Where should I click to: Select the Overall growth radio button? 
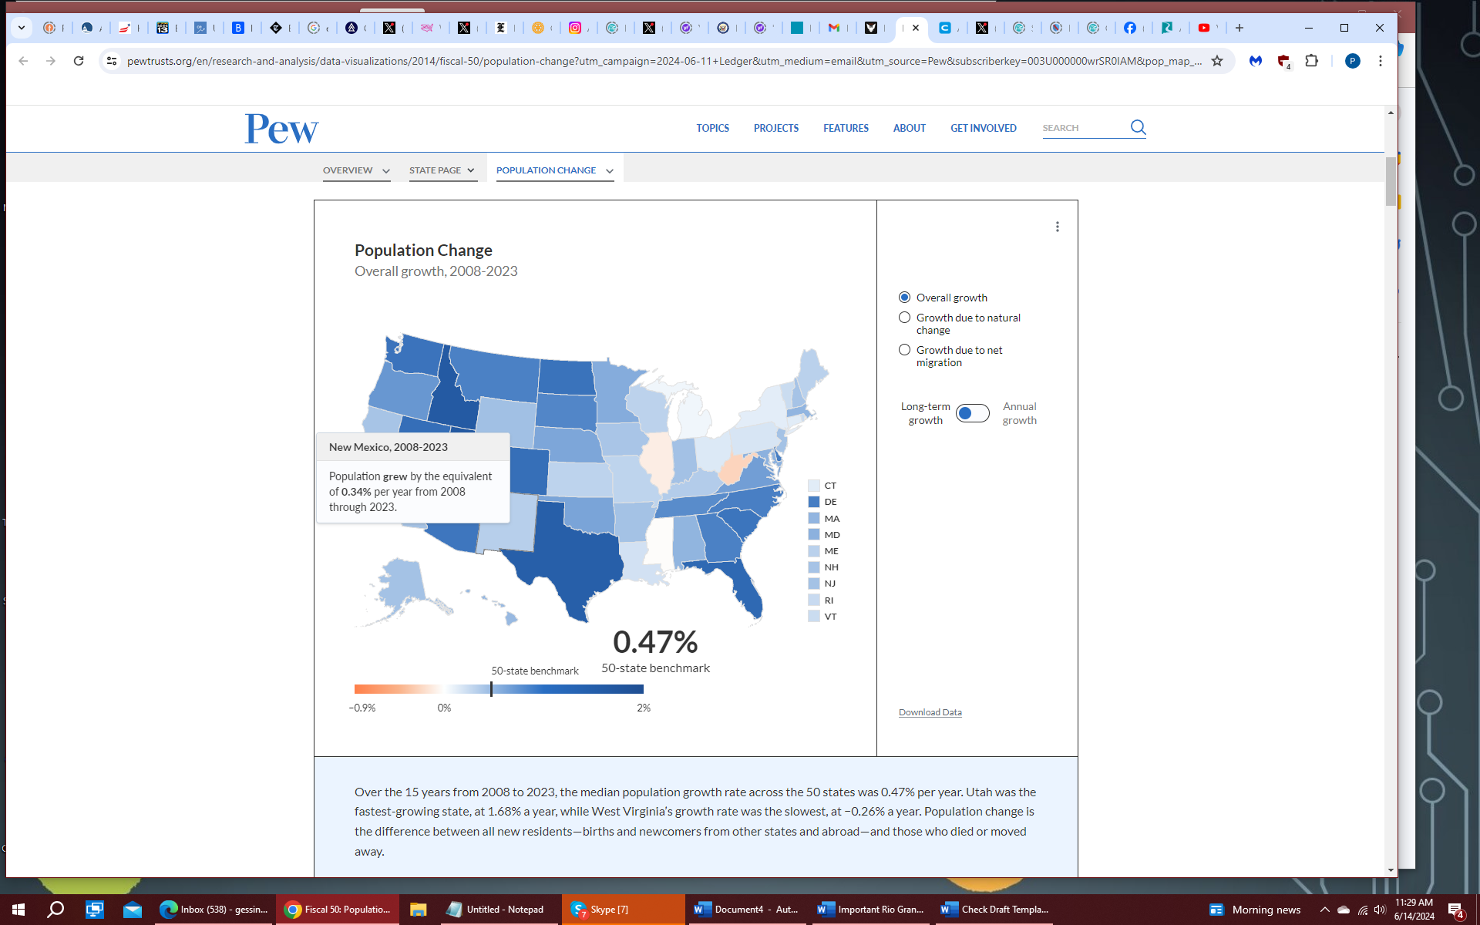[x=905, y=298]
